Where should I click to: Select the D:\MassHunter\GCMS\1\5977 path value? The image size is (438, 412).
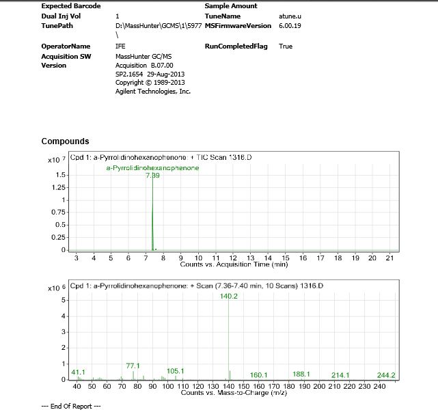tap(159, 26)
